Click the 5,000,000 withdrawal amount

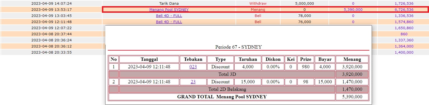[x=305, y=4]
